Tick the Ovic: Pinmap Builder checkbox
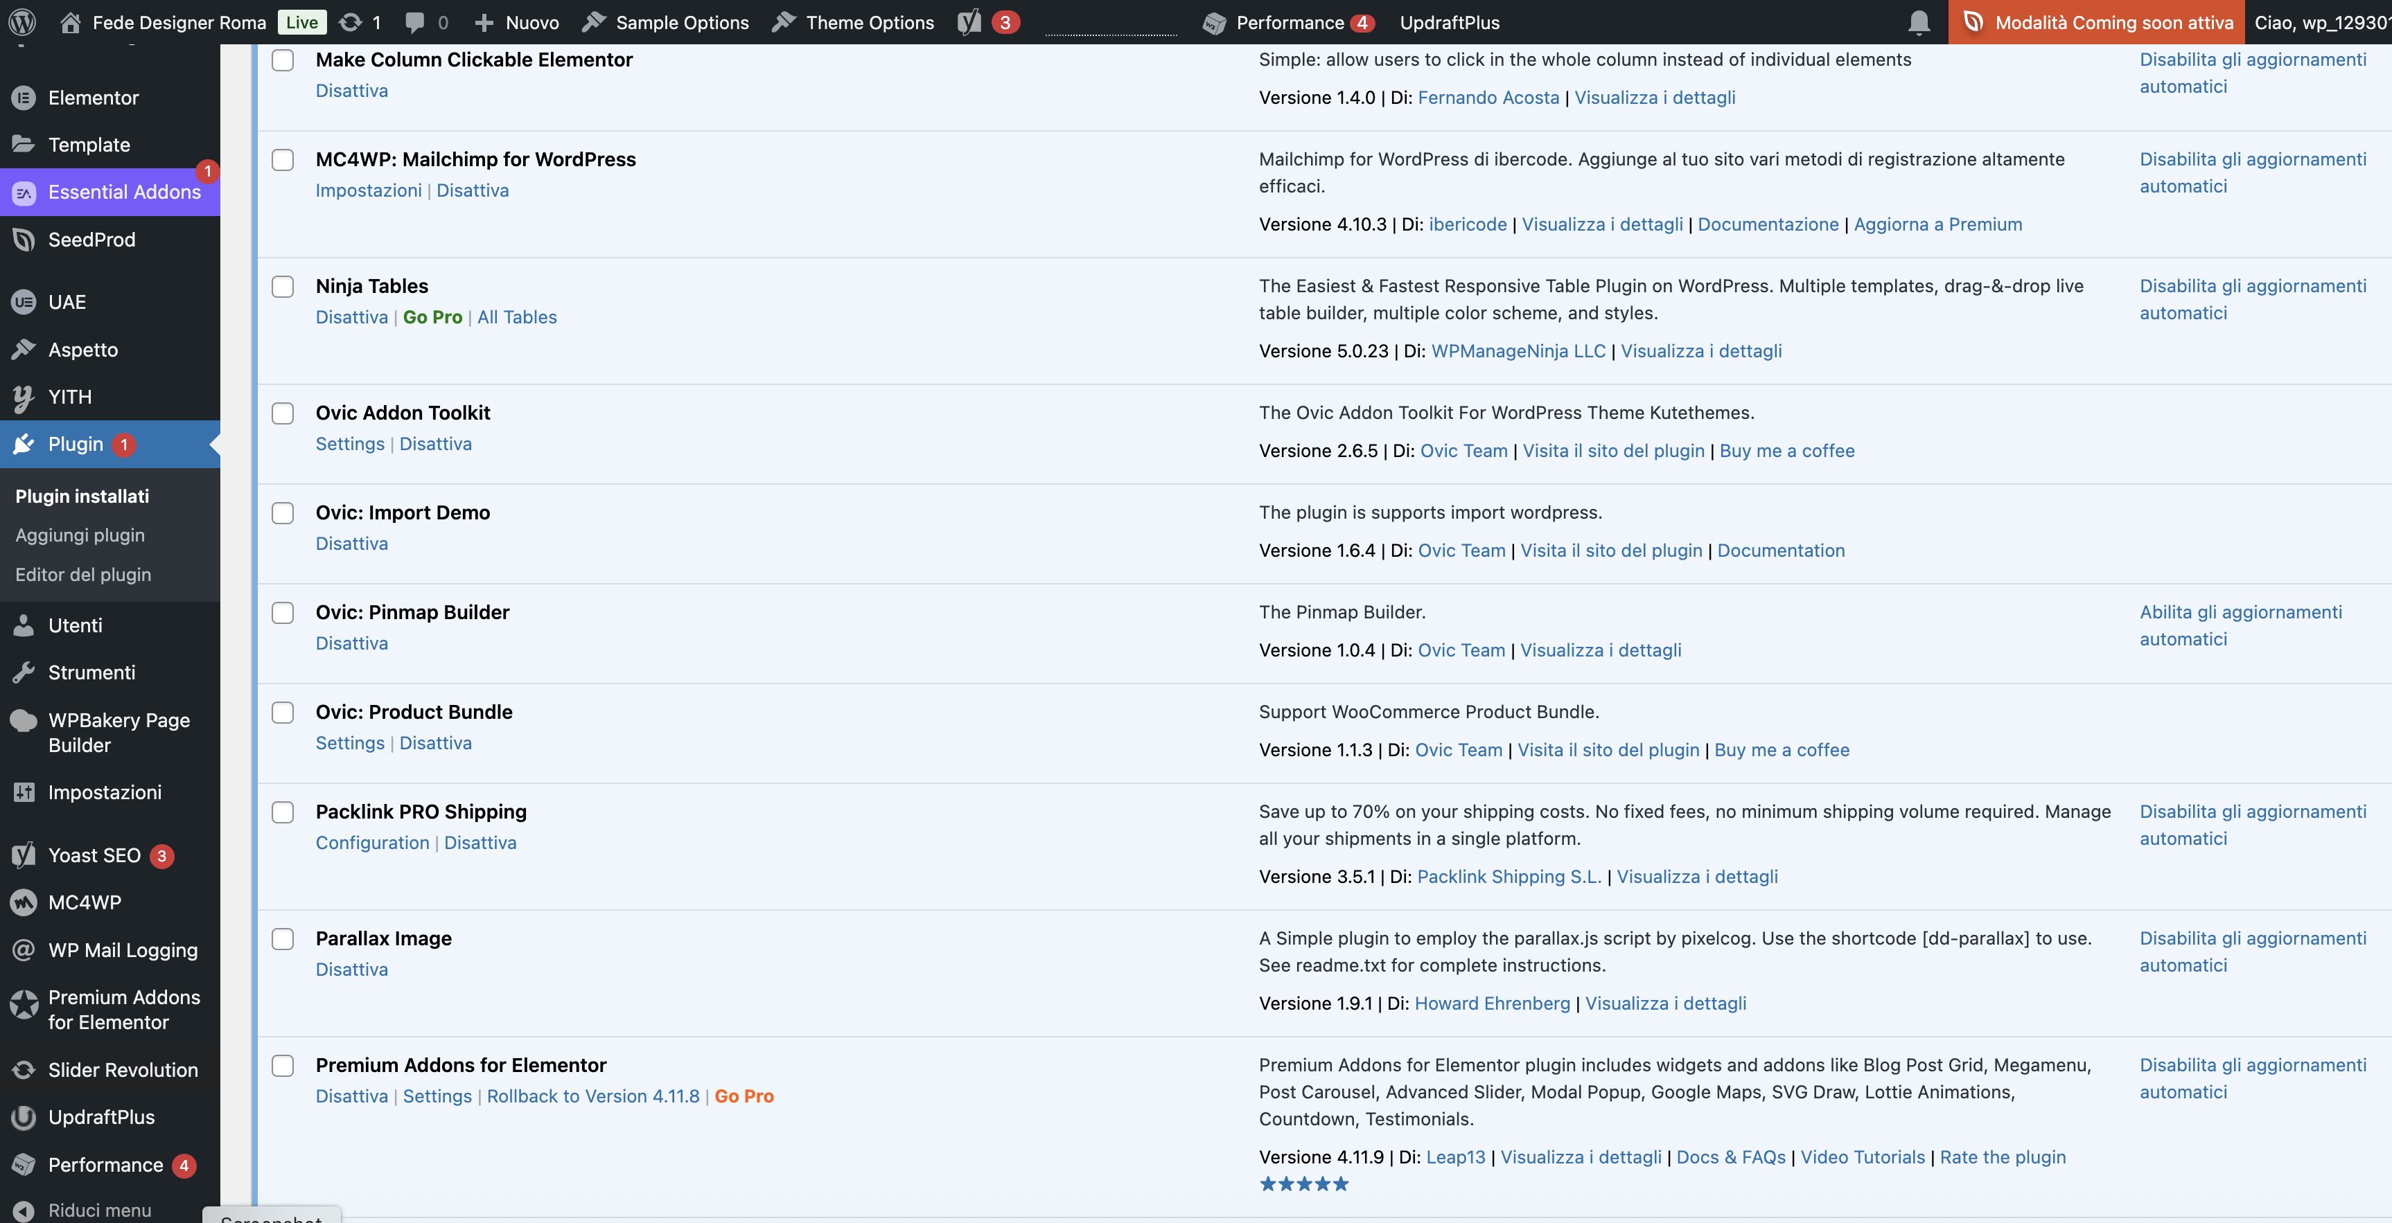The image size is (2392, 1223). click(x=282, y=614)
